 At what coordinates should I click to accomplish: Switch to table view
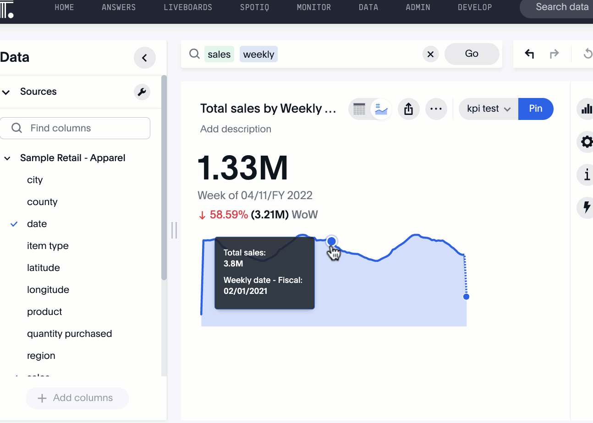coord(360,109)
